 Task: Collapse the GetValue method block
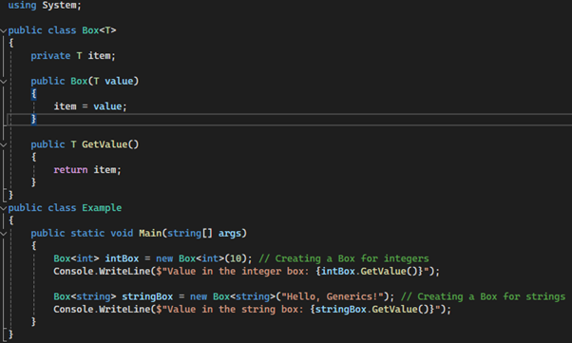coord(3,144)
